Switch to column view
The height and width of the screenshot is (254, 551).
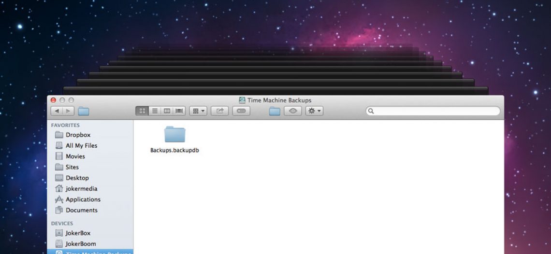click(167, 111)
